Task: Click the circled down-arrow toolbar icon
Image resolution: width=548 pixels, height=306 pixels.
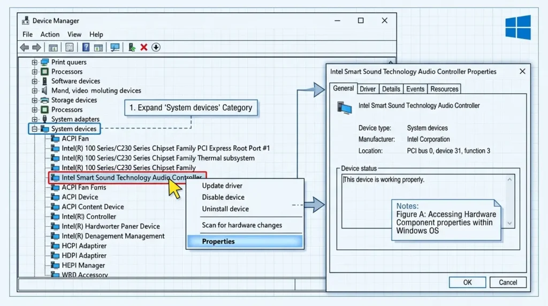Action: pyautogui.click(x=156, y=47)
